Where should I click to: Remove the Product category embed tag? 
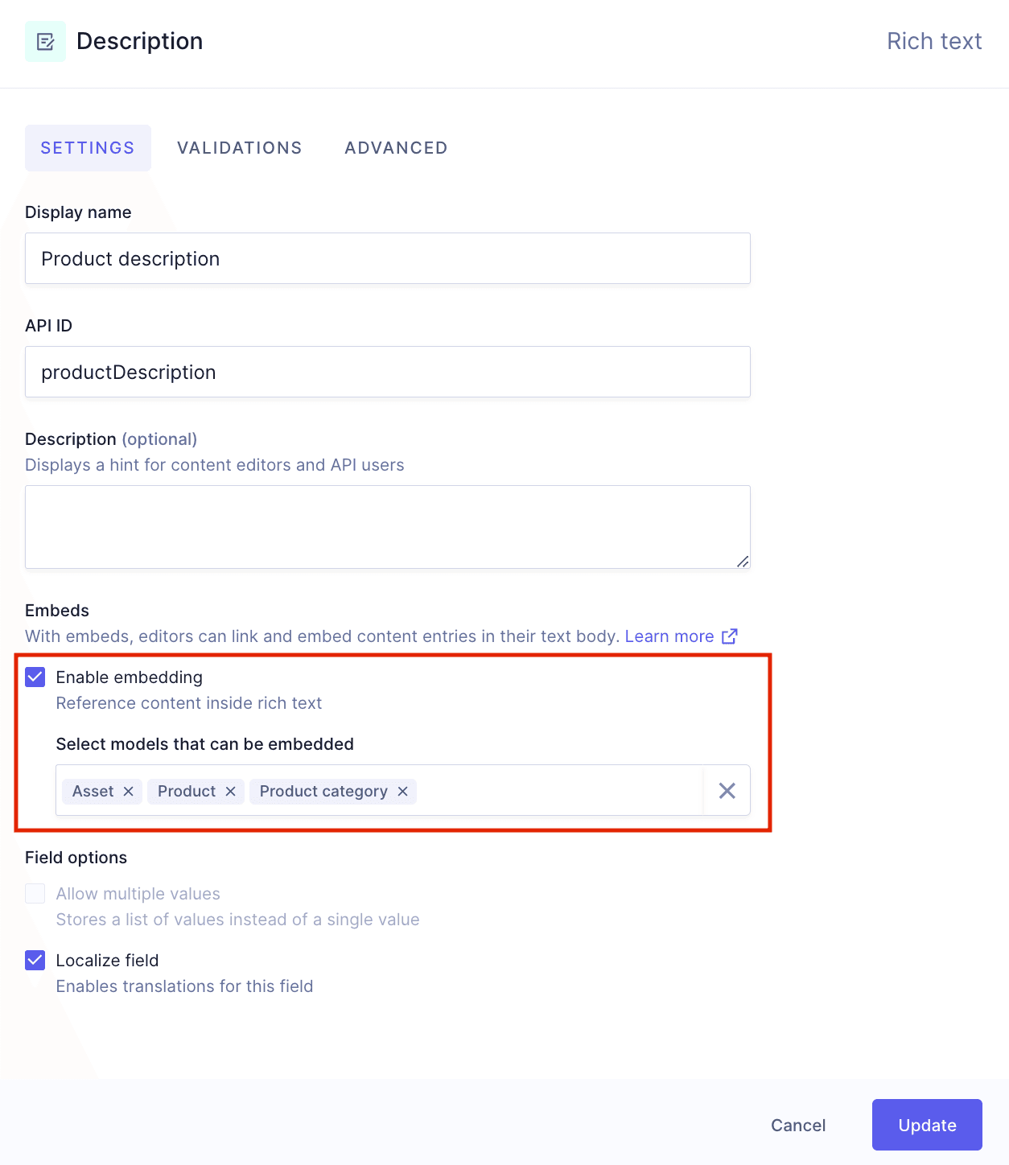click(402, 791)
